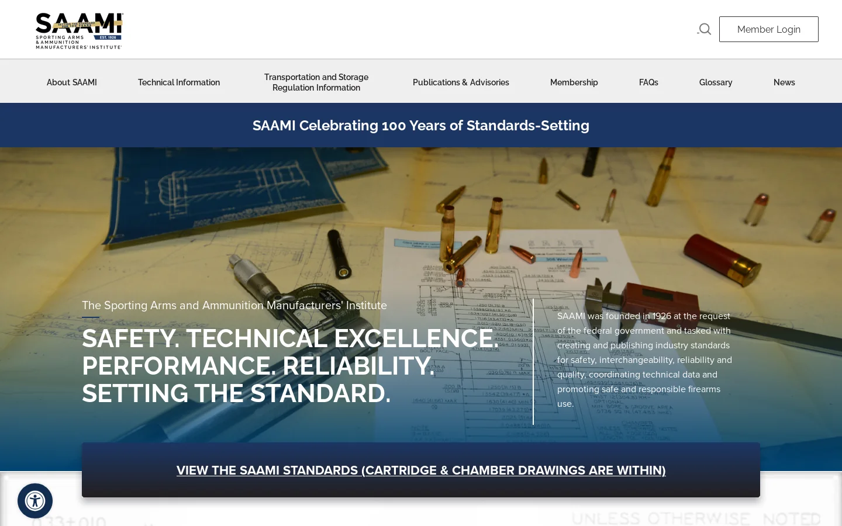Click The Sporting Arms and Ammunition subtitle
842x526 pixels.
pos(234,305)
